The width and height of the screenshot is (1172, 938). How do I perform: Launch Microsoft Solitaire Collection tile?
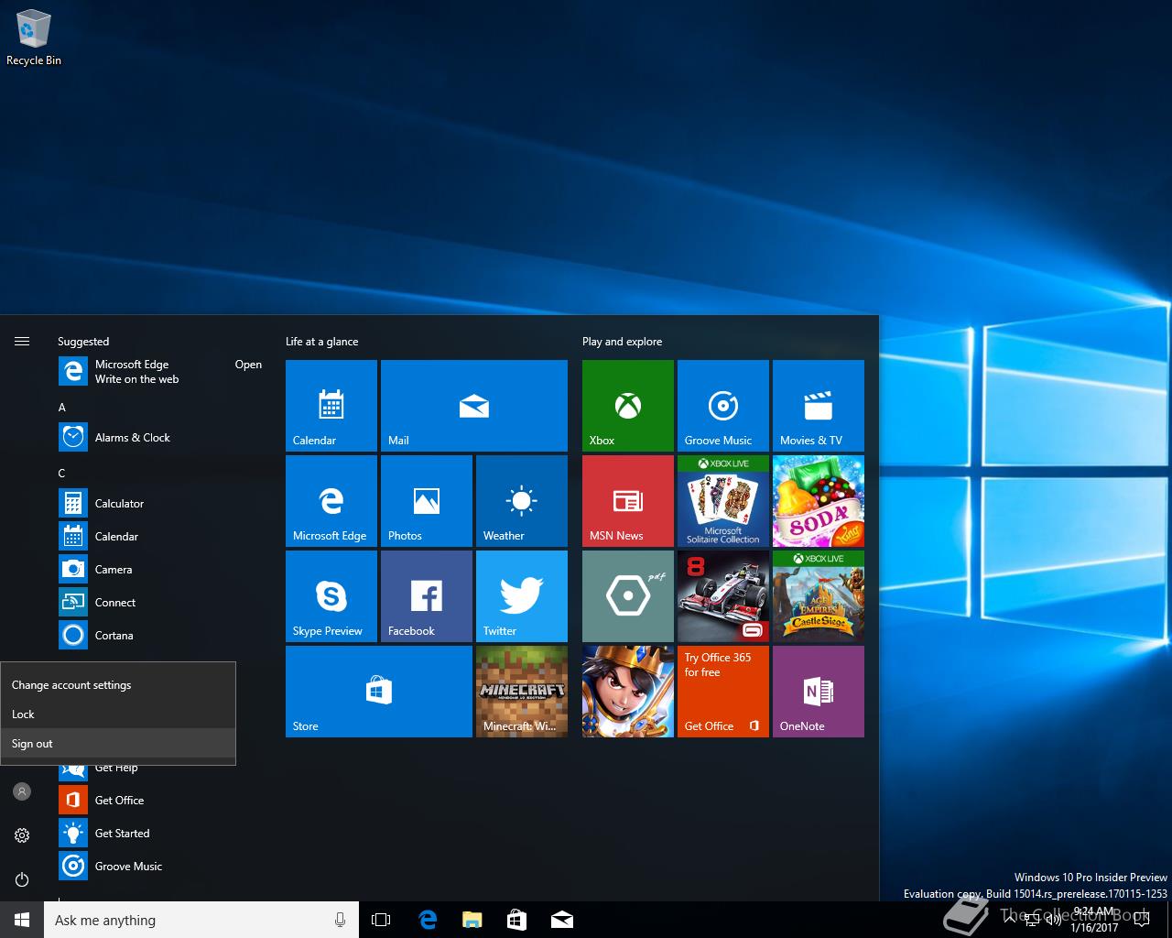point(723,500)
